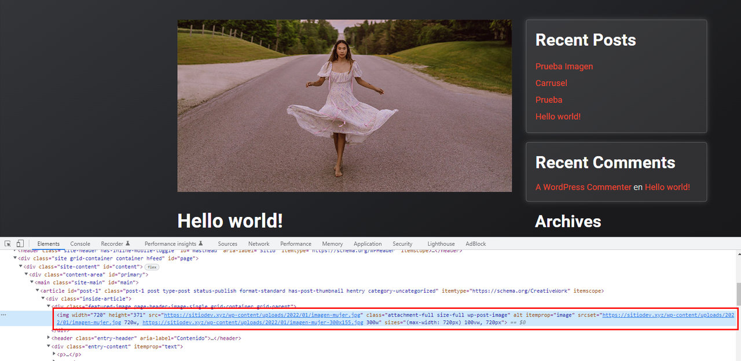Open the Performance insights tab
Screen dimensions: 741x361
(174, 244)
